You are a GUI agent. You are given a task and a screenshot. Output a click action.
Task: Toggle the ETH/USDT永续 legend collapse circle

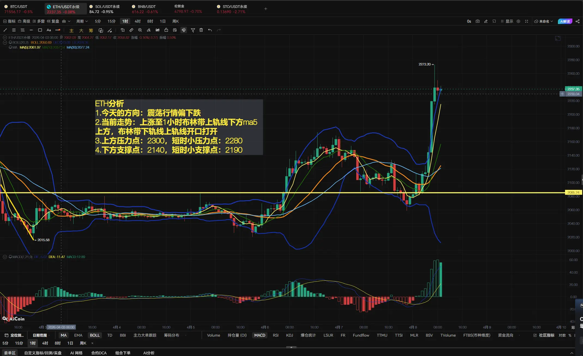[x=5, y=38]
